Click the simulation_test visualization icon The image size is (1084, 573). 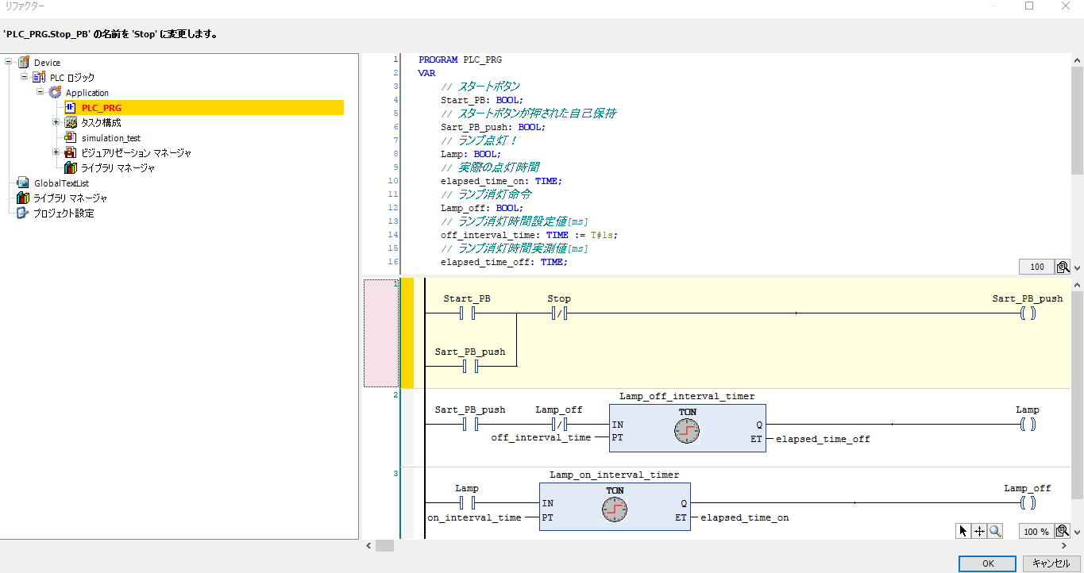pyautogui.click(x=71, y=138)
